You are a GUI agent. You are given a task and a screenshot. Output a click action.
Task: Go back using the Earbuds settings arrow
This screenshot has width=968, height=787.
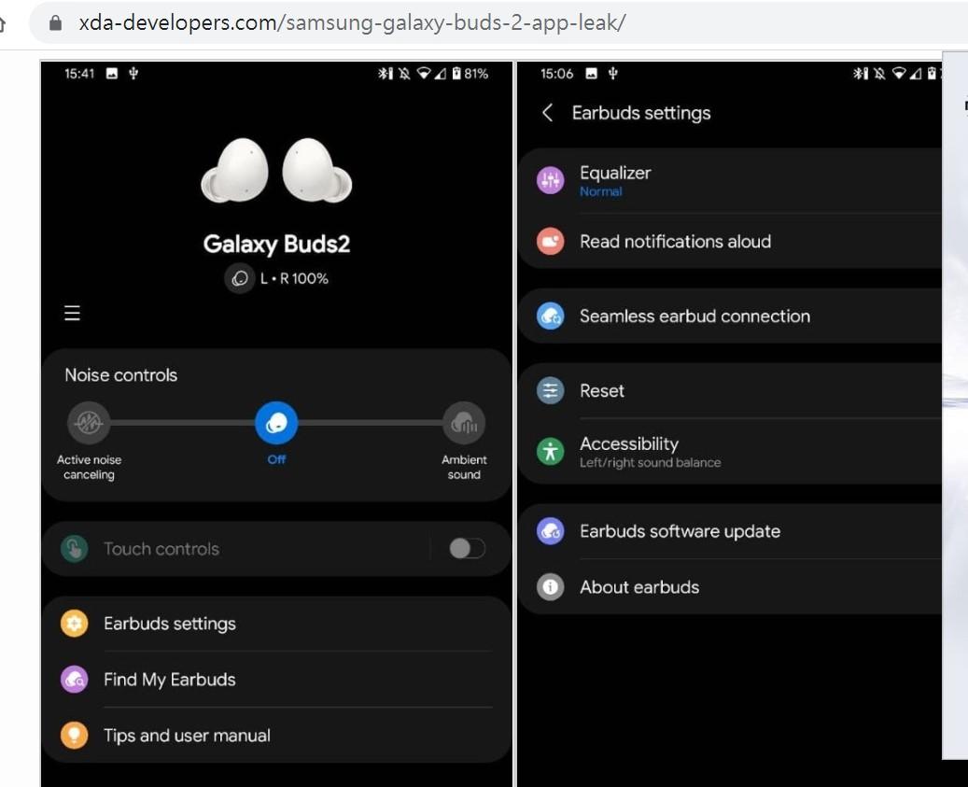coord(548,113)
